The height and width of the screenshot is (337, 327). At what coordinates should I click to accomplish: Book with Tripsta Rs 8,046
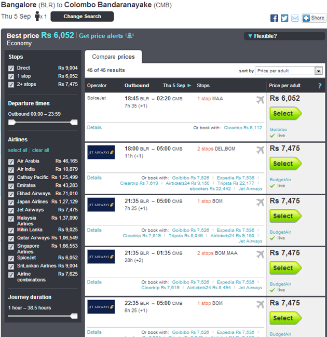point(186,236)
